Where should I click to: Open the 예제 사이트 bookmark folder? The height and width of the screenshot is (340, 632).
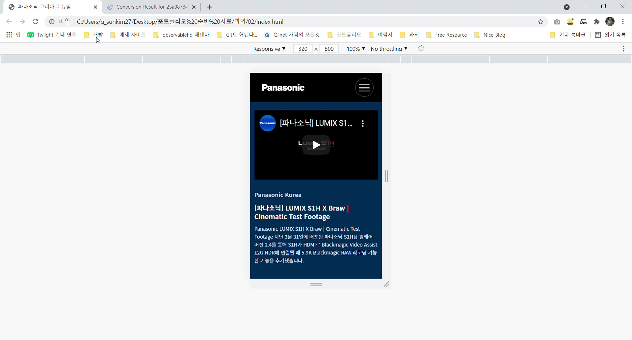[128, 35]
